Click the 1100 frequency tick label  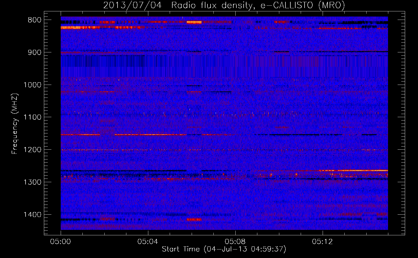coord(32,117)
